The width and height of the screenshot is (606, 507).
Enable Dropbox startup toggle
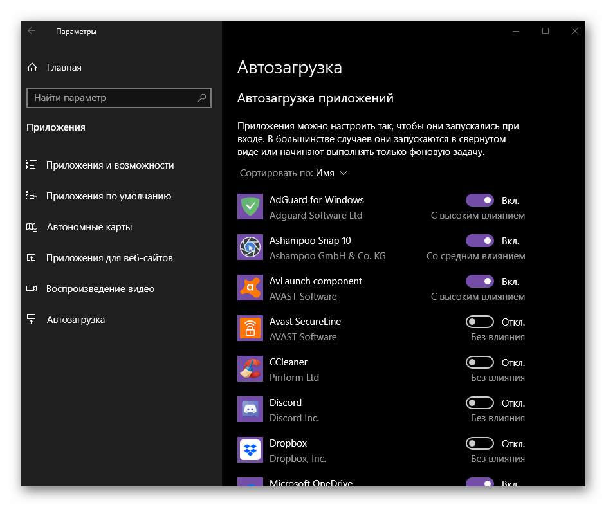coord(479,444)
